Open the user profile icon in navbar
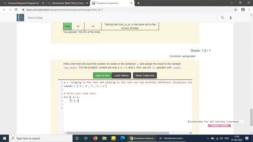253x142 pixels. coord(231,17)
